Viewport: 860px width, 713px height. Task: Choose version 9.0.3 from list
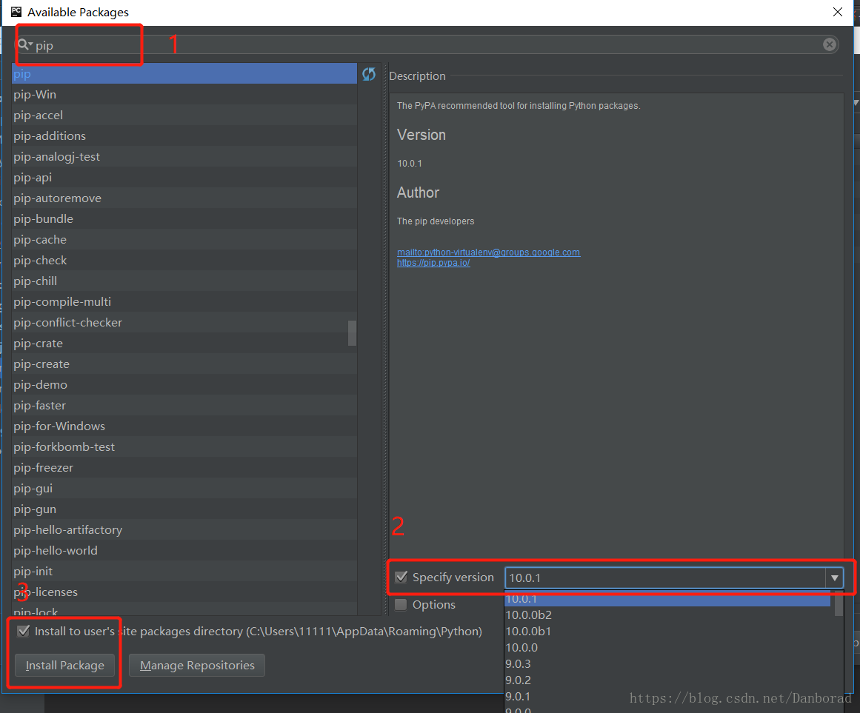pos(667,663)
